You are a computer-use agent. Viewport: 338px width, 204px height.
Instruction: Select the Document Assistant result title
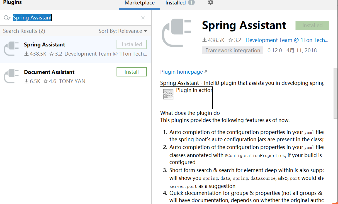(49, 72)
